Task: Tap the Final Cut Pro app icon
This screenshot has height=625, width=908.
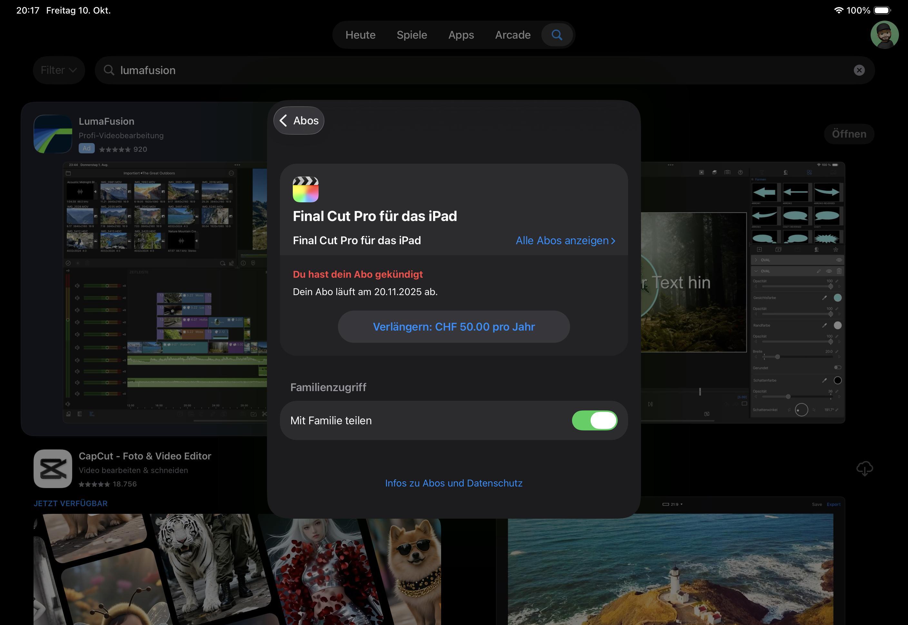Action: [306, 189]
